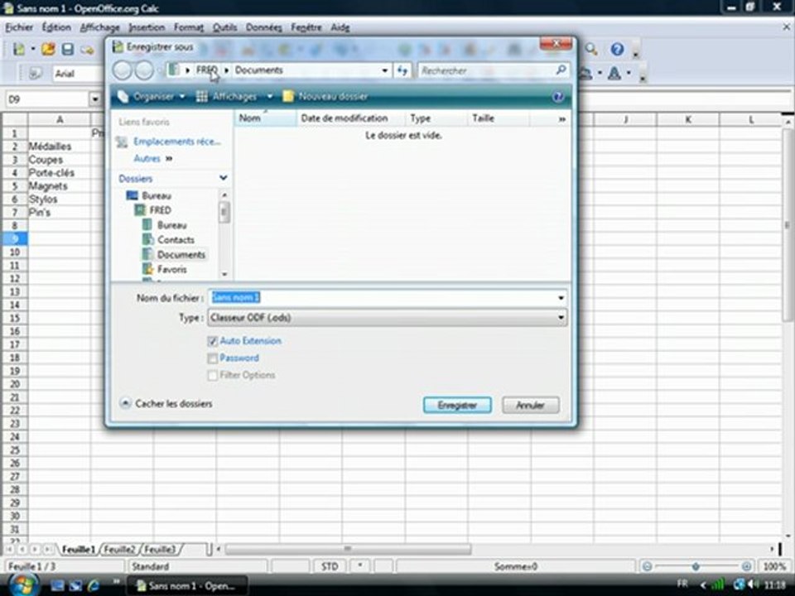Open dialog help icon in the Organiser bar
795x596 pixels.
(x=557, y=96)
